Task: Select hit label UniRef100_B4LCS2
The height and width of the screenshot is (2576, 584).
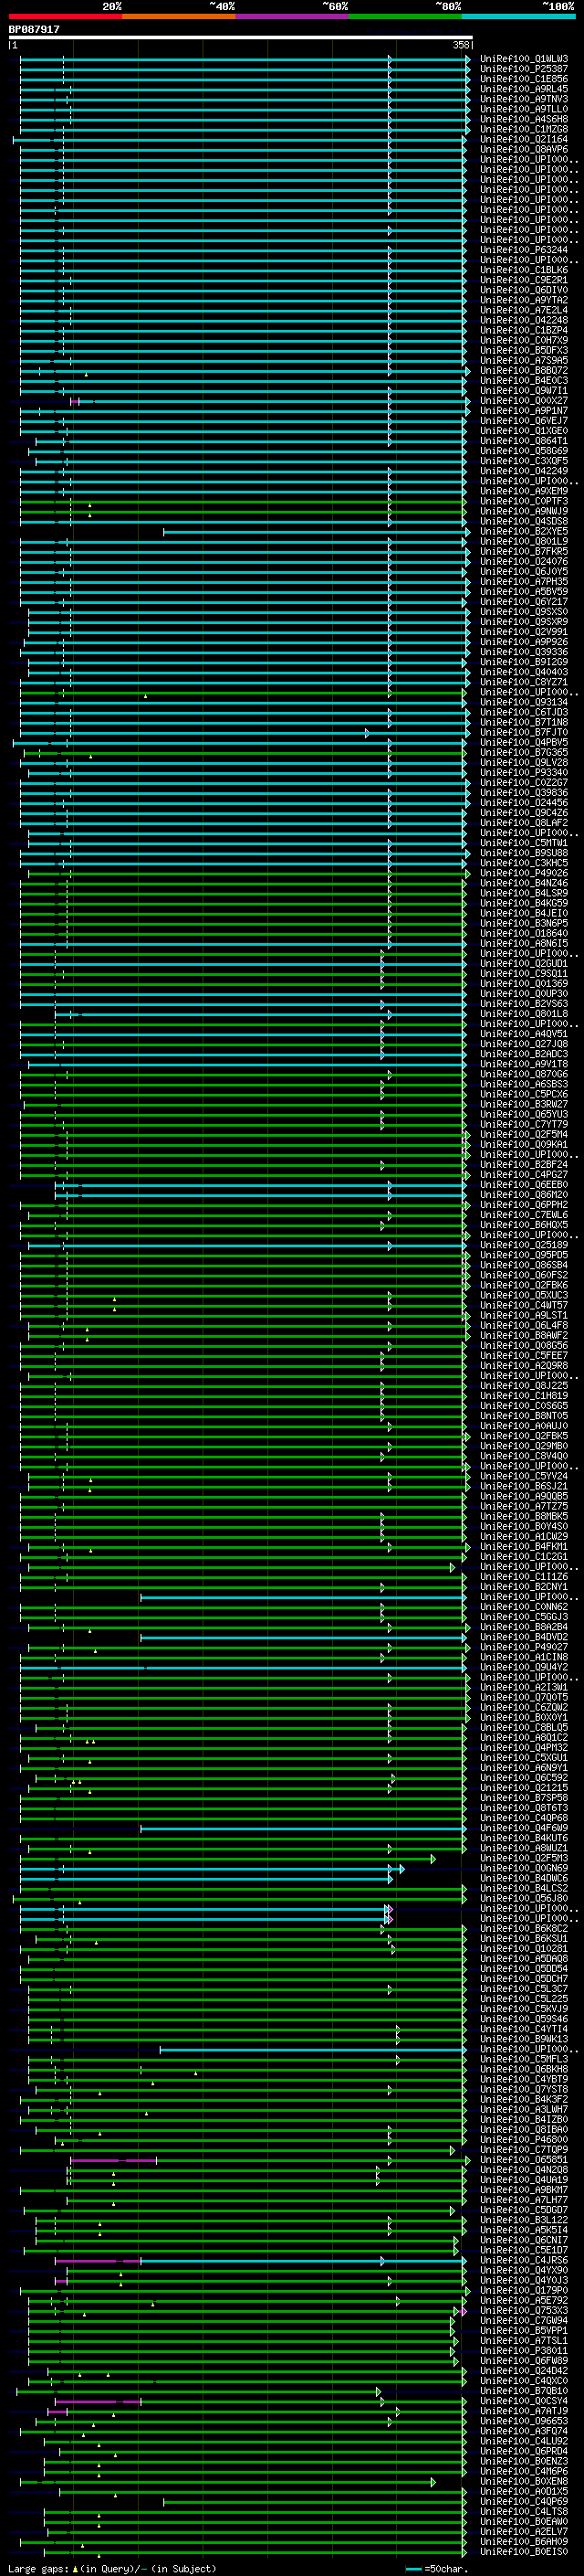Action: [524, 1888]
